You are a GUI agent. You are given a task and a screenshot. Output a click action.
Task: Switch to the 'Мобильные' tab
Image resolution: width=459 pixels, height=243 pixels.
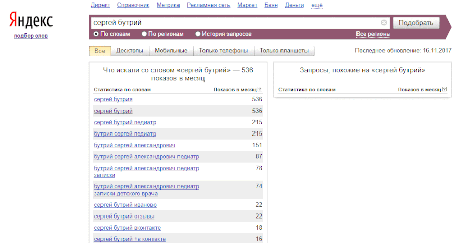[x=171, y=51]
